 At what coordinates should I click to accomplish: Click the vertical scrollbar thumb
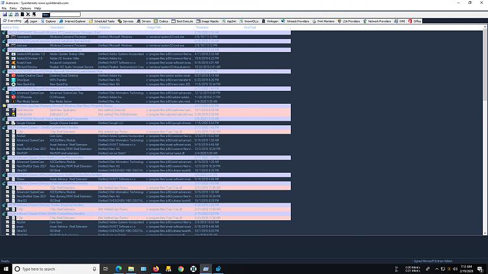coord(485,65)
